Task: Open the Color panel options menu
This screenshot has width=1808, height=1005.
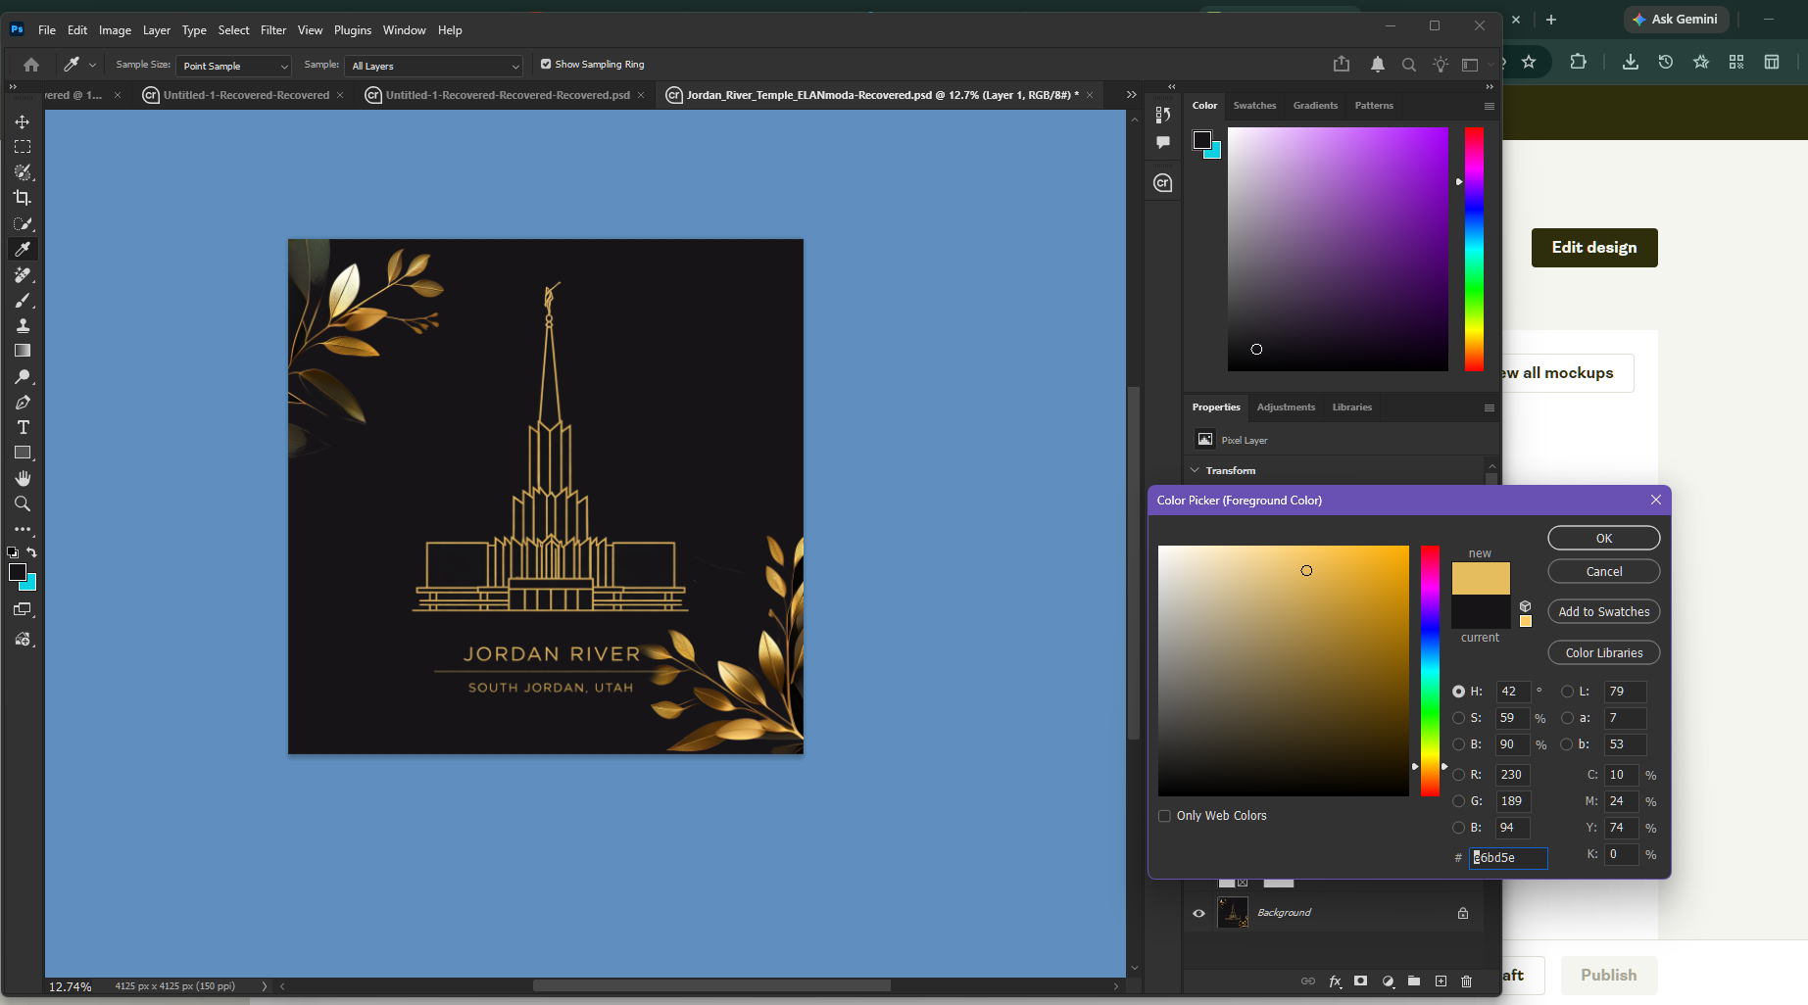Action: (1489, 106)
